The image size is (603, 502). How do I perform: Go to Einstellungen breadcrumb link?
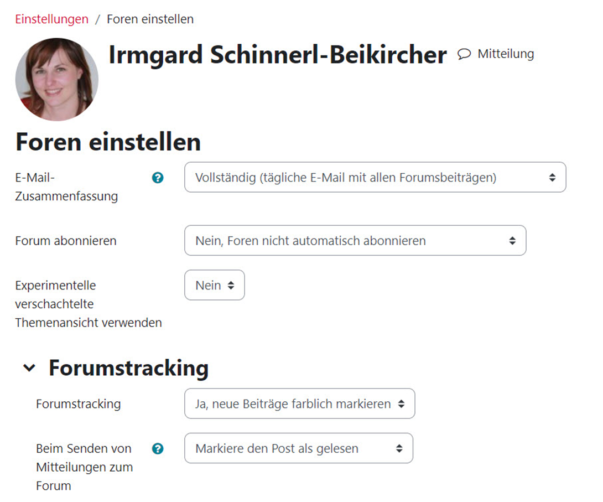[x=51, y=19]
